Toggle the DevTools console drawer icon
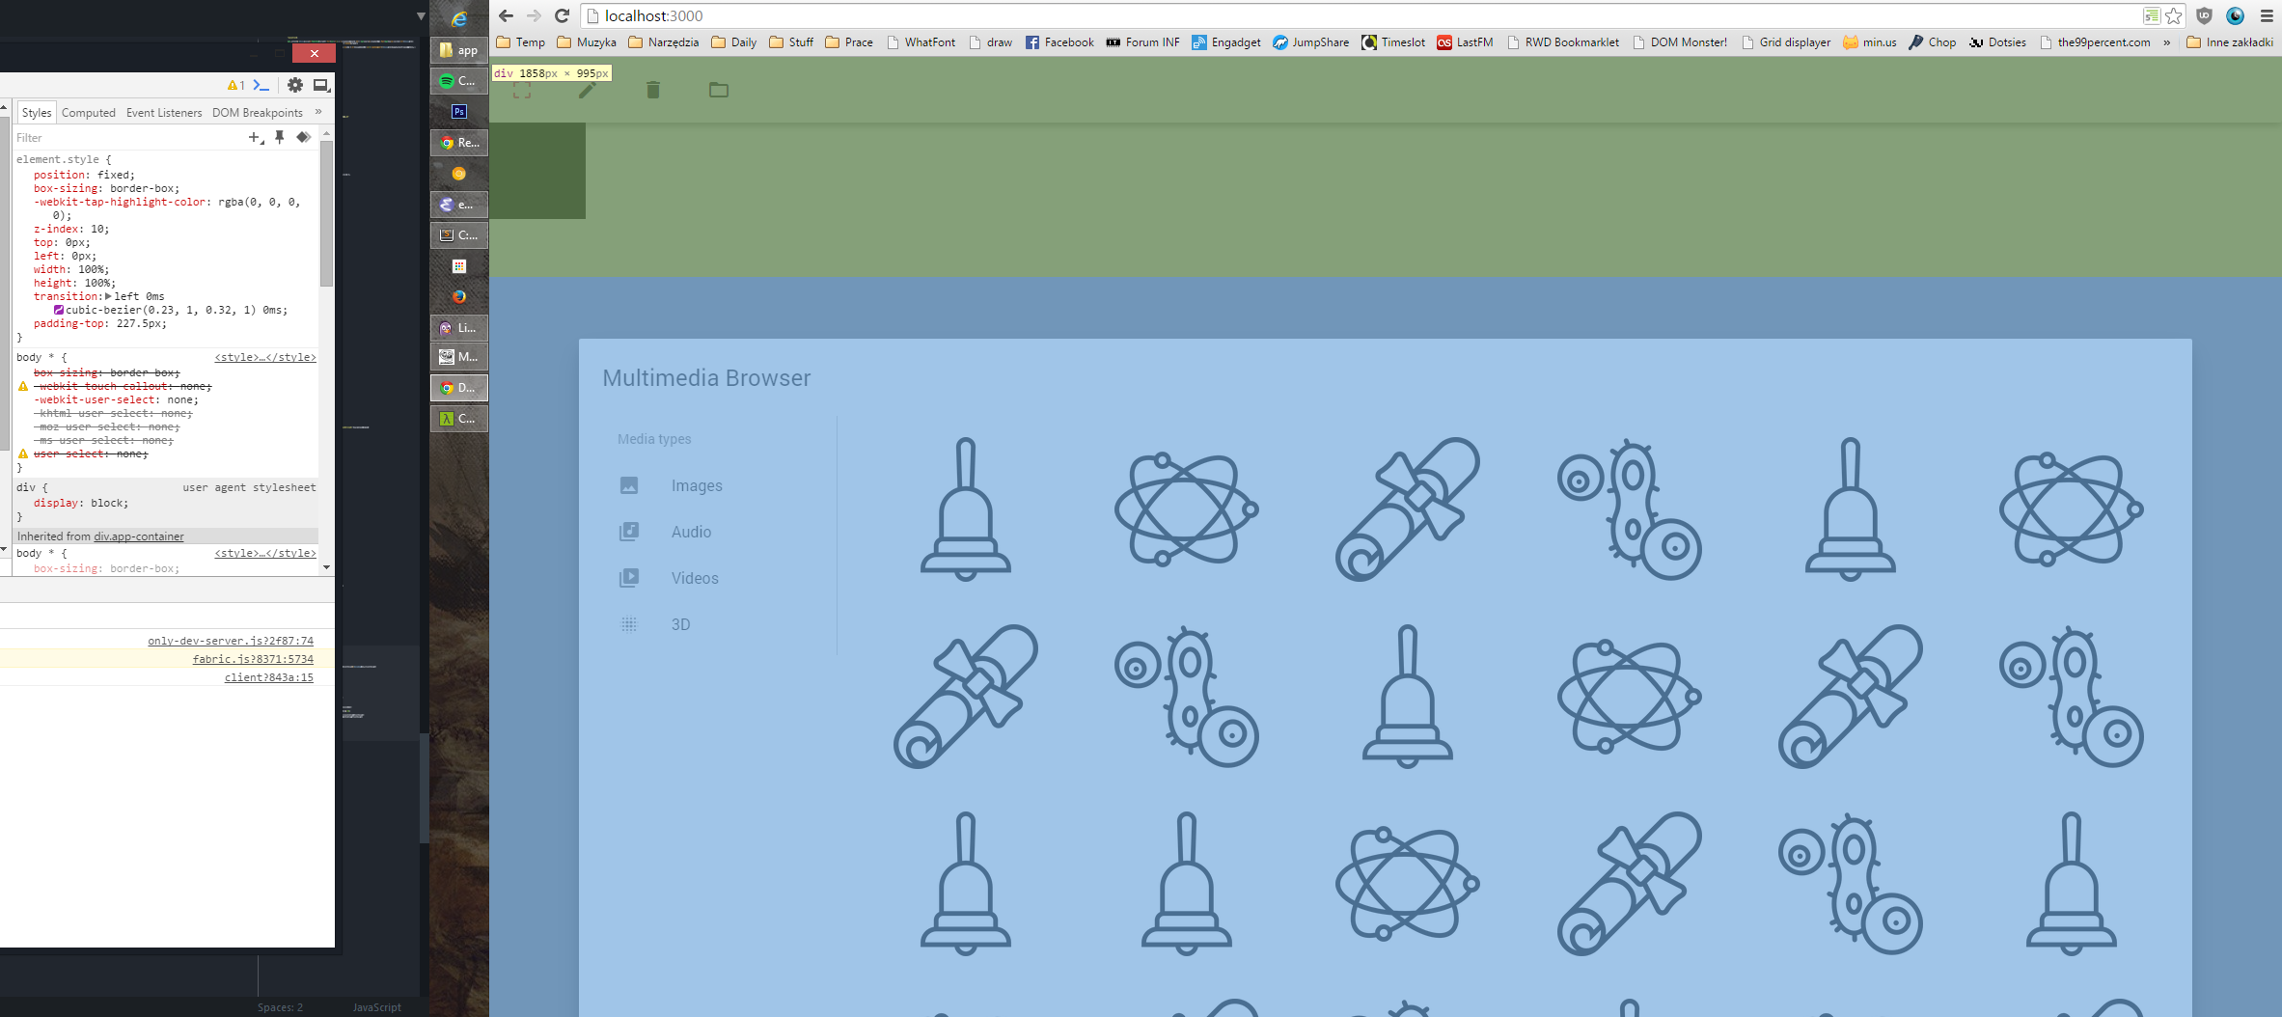This screenshot has height=1017, width=2282. (261, 85)
